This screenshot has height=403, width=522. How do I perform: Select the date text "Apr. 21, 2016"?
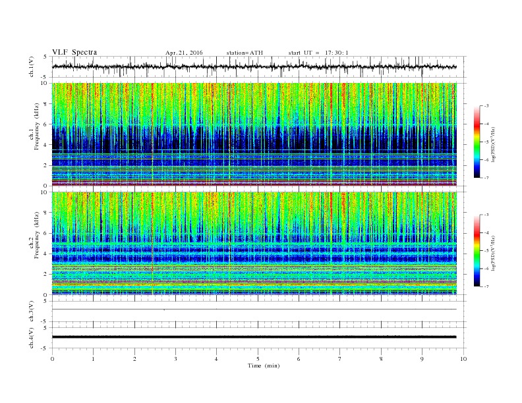[x=184, y=53]
